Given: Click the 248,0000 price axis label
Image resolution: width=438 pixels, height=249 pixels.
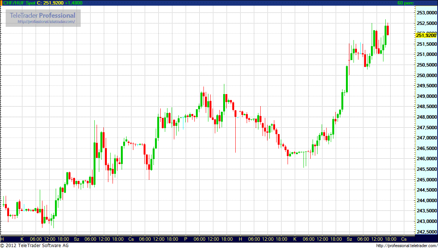Looking at the screenshot, I should pyautogui.click(x=427, y=117).
